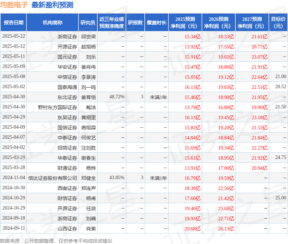Select date cell 2025-05-12
The image size is (288, 244).
(x=14, y=46)
